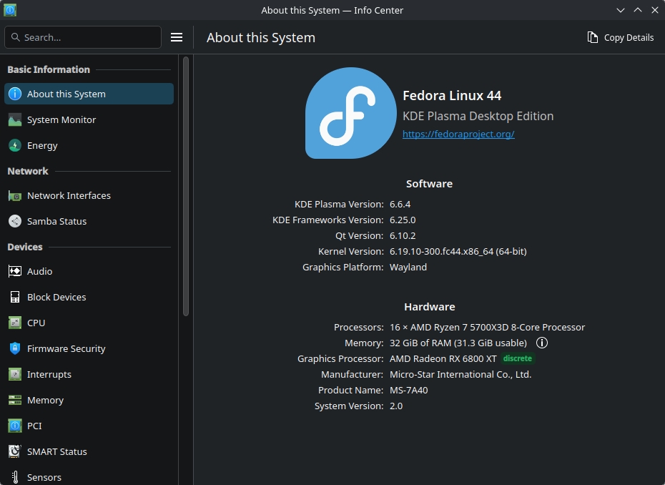Click the System Version 2.0 value
Viewport: 665px width, 485px height.
pos(396,406)
